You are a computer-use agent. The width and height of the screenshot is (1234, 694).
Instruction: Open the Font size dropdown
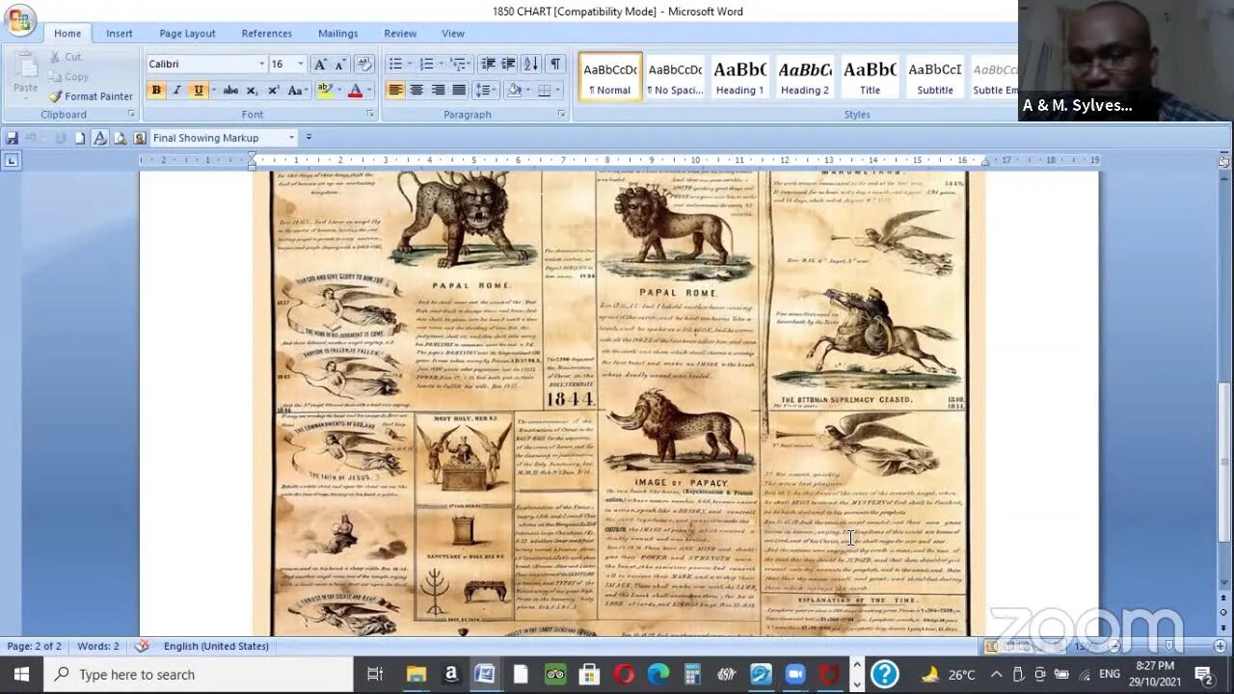(300, 64)
